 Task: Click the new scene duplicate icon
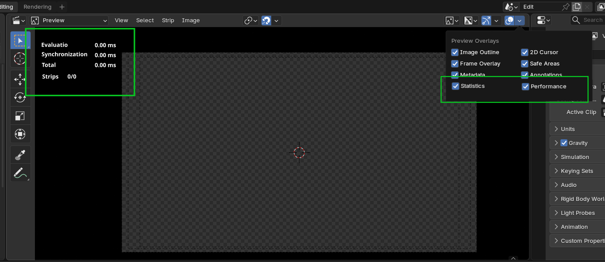[x=577, y=7]
